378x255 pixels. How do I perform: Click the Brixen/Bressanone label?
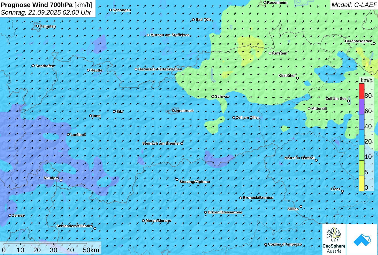click(225, 212)
